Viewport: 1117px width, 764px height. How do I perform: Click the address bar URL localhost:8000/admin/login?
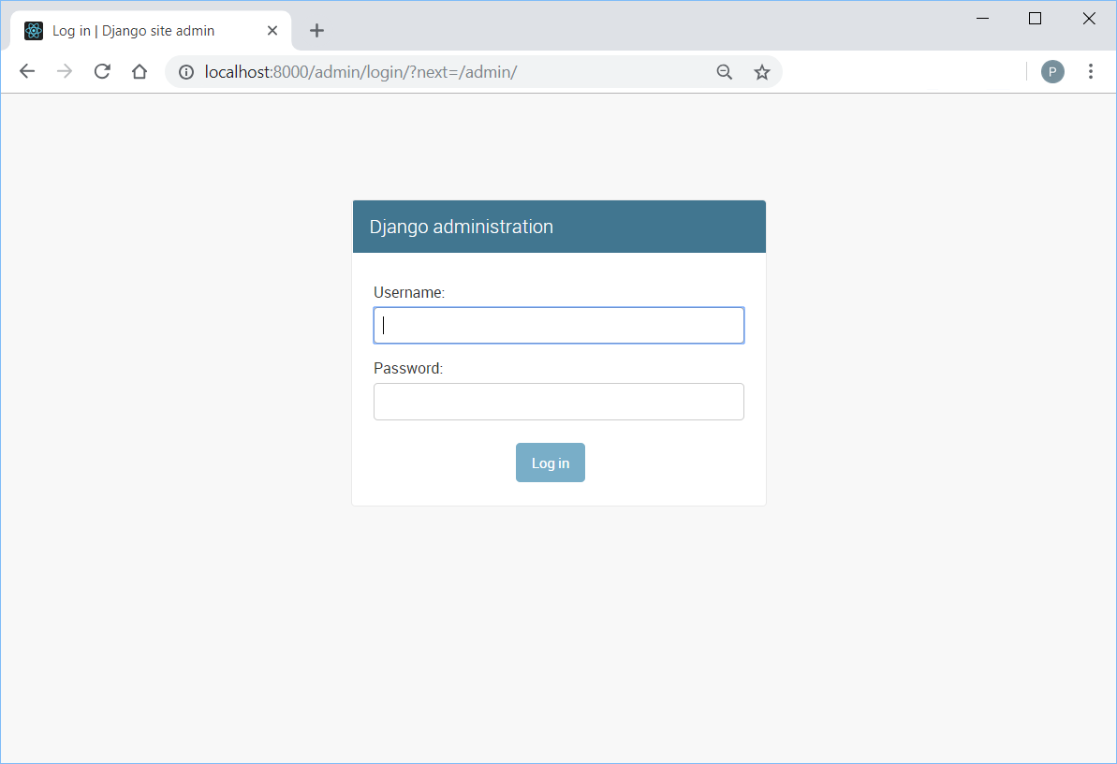(360, 72)
